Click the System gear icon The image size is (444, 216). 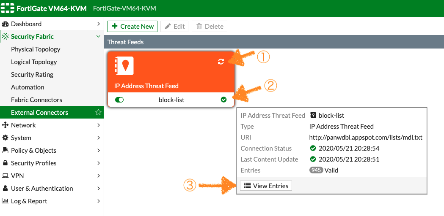(x=5, y=138)
